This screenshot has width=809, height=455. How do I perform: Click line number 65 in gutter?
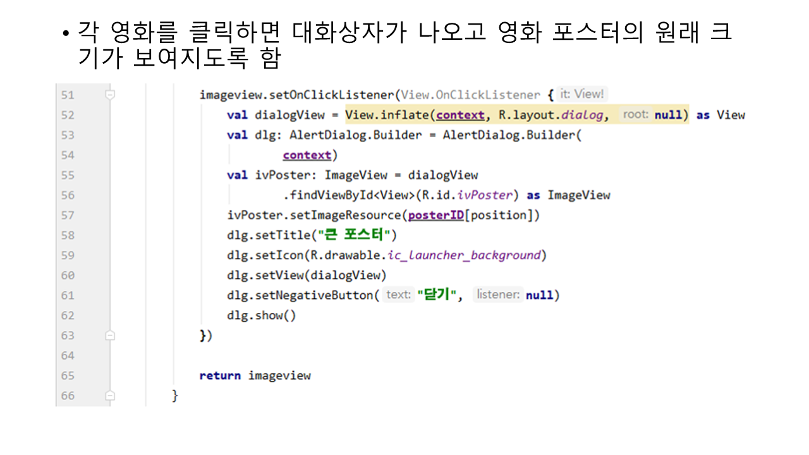[68, 375]
